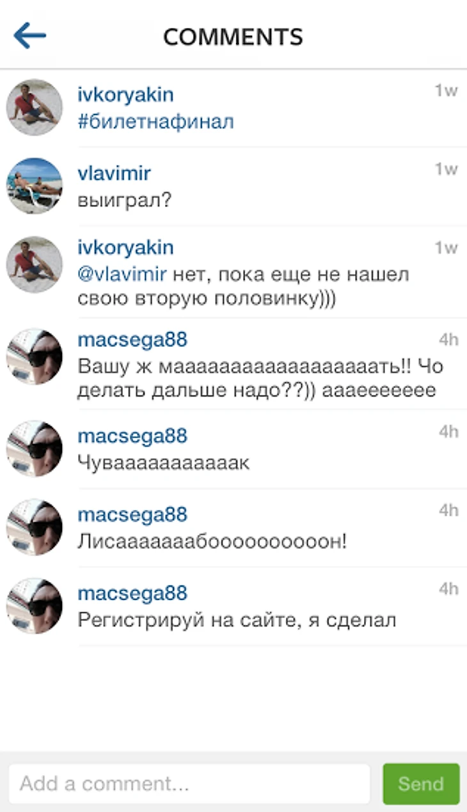Tap username macsega88 above 'Регистрируй на сайте'
Screen dimensions: 467x812
[x=132, y=593]
